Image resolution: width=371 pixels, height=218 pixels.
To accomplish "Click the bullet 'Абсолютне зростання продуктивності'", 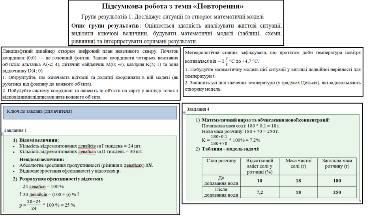I will (x=86, y=165).
